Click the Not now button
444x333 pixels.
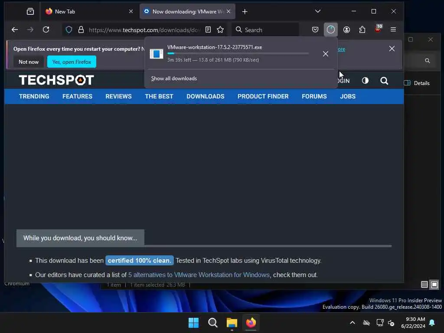click(x=28, y=62)
